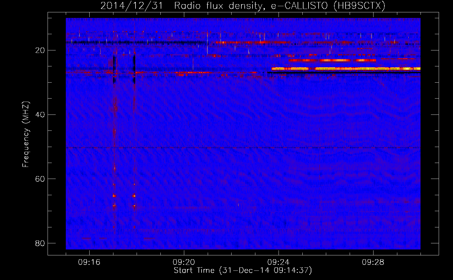
Task: Select the 'Frequency (MHZ)' y-axis label
Action: tap(26, 134)
